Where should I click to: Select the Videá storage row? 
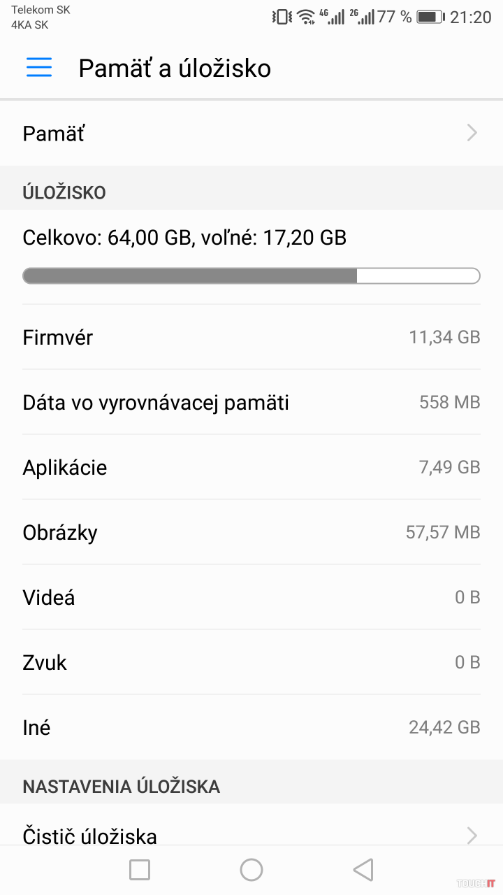point(251,597)
